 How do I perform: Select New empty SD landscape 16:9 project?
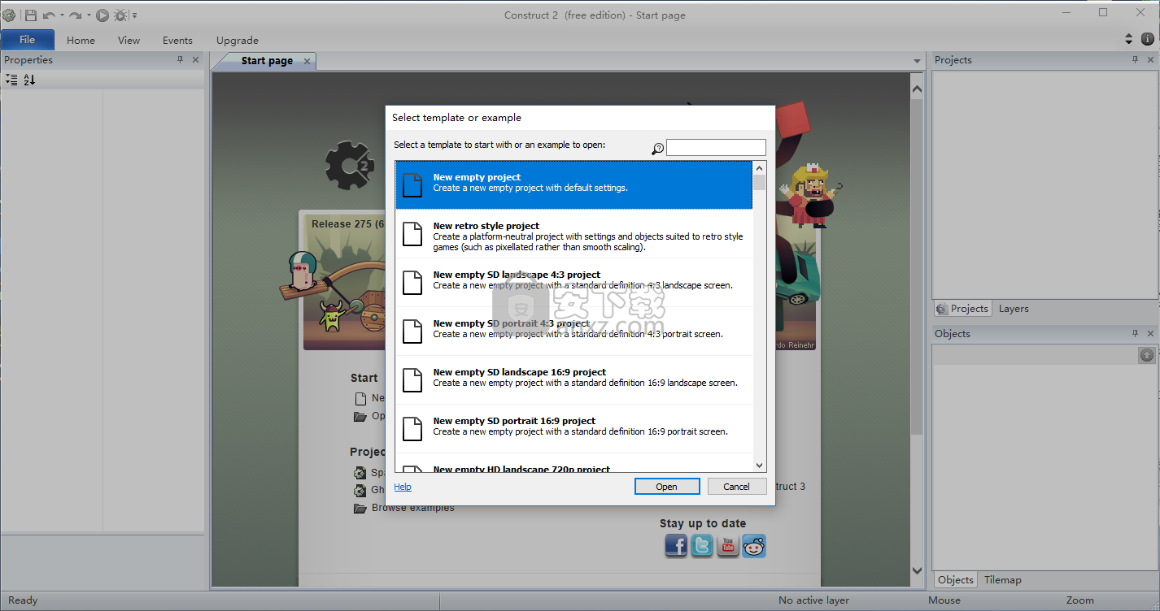click(x=574, y=380)
